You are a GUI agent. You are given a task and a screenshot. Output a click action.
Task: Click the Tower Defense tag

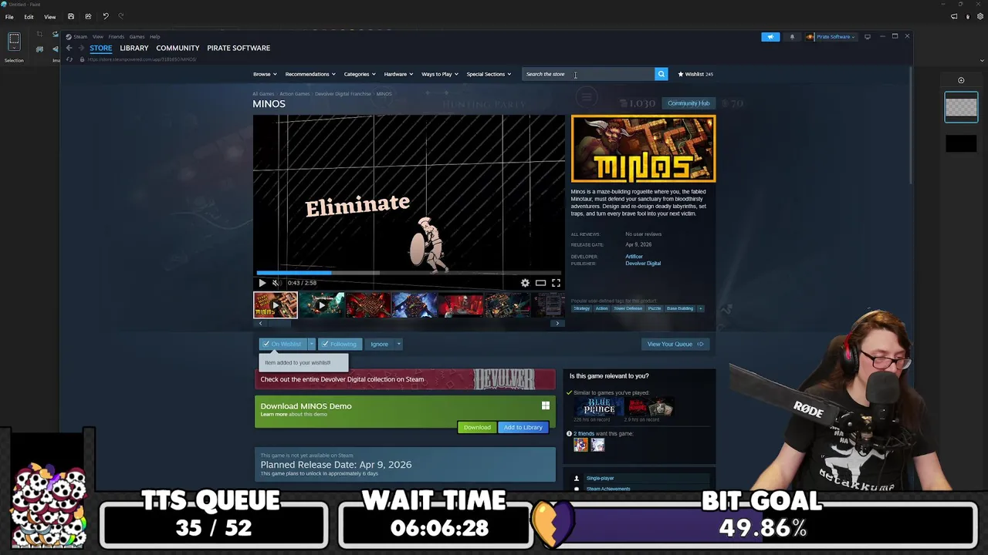coord(628,308)
